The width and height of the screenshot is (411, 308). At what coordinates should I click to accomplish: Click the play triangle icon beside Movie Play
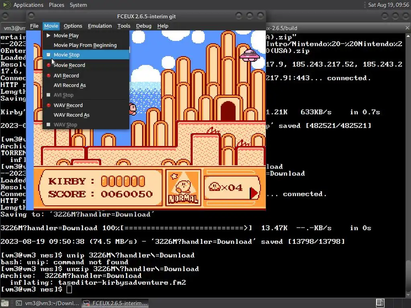49,35
